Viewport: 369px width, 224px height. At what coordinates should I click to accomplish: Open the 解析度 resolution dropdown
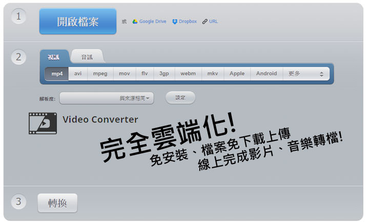coord(107,98)
